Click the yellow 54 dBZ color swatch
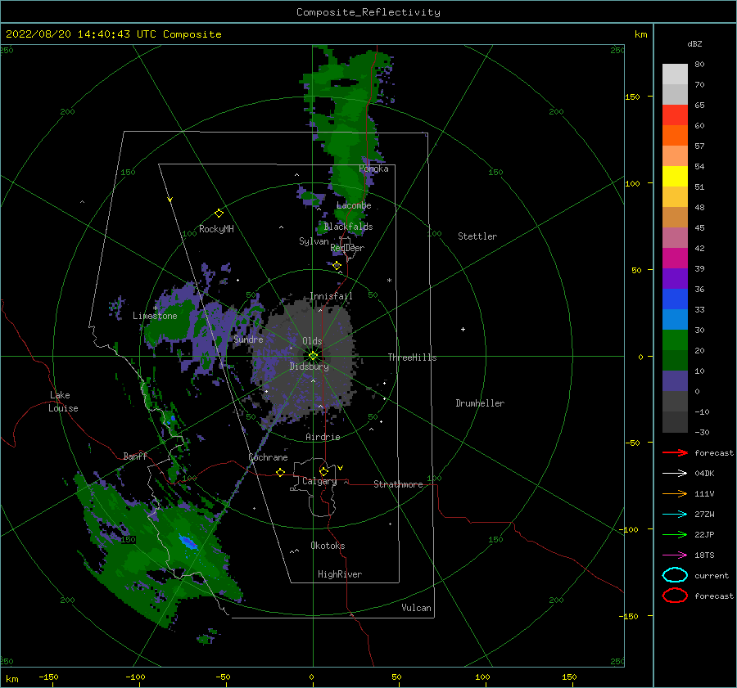 pyautogui.click(x=675, y=176)
